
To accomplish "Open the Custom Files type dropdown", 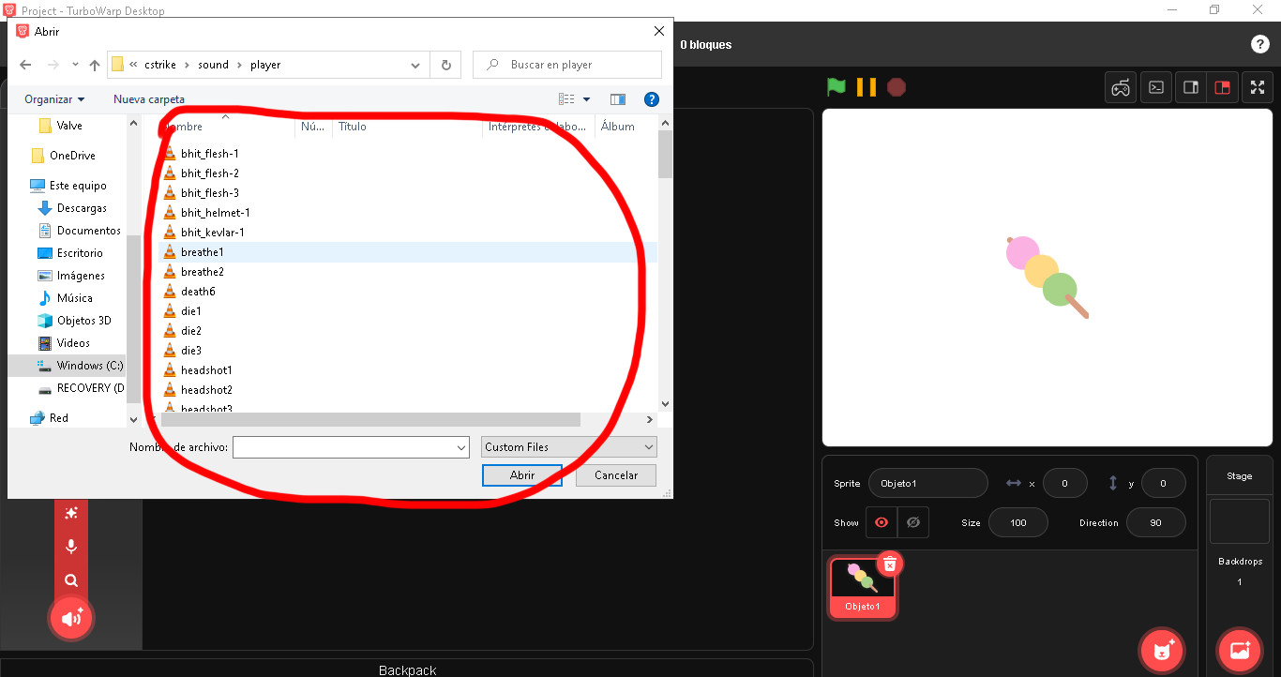I will click(x=569, y=447).
